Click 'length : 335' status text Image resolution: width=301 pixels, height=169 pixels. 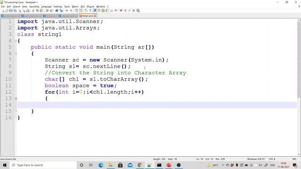(159, 159)
